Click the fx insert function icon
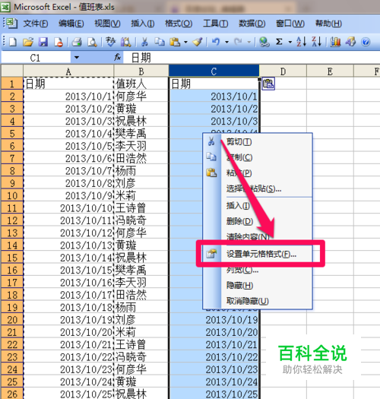 coord(117,58)
